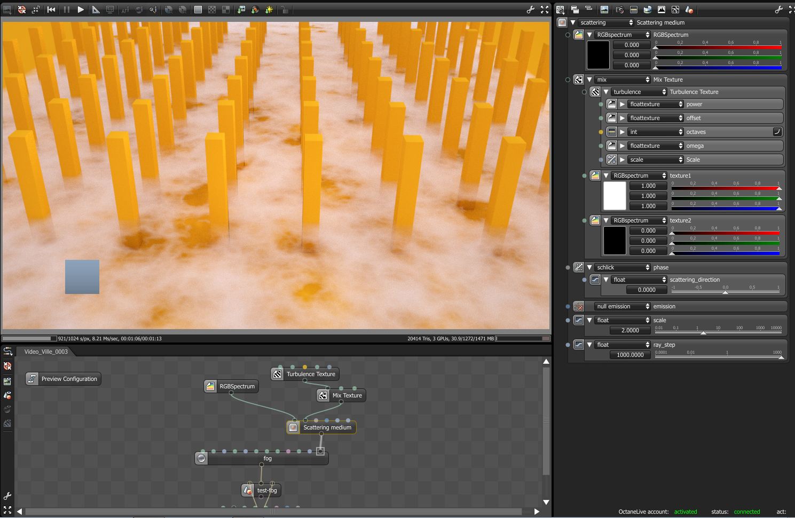The height and width of the screenshot is (518, 795).
Task: Open the null emission dropdown
Action: point(623,306)
